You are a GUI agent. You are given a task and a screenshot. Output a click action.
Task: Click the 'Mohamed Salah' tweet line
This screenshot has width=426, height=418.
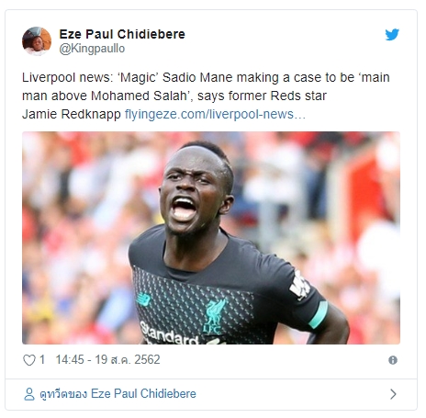pyautogui.click(x=174, y=96)
